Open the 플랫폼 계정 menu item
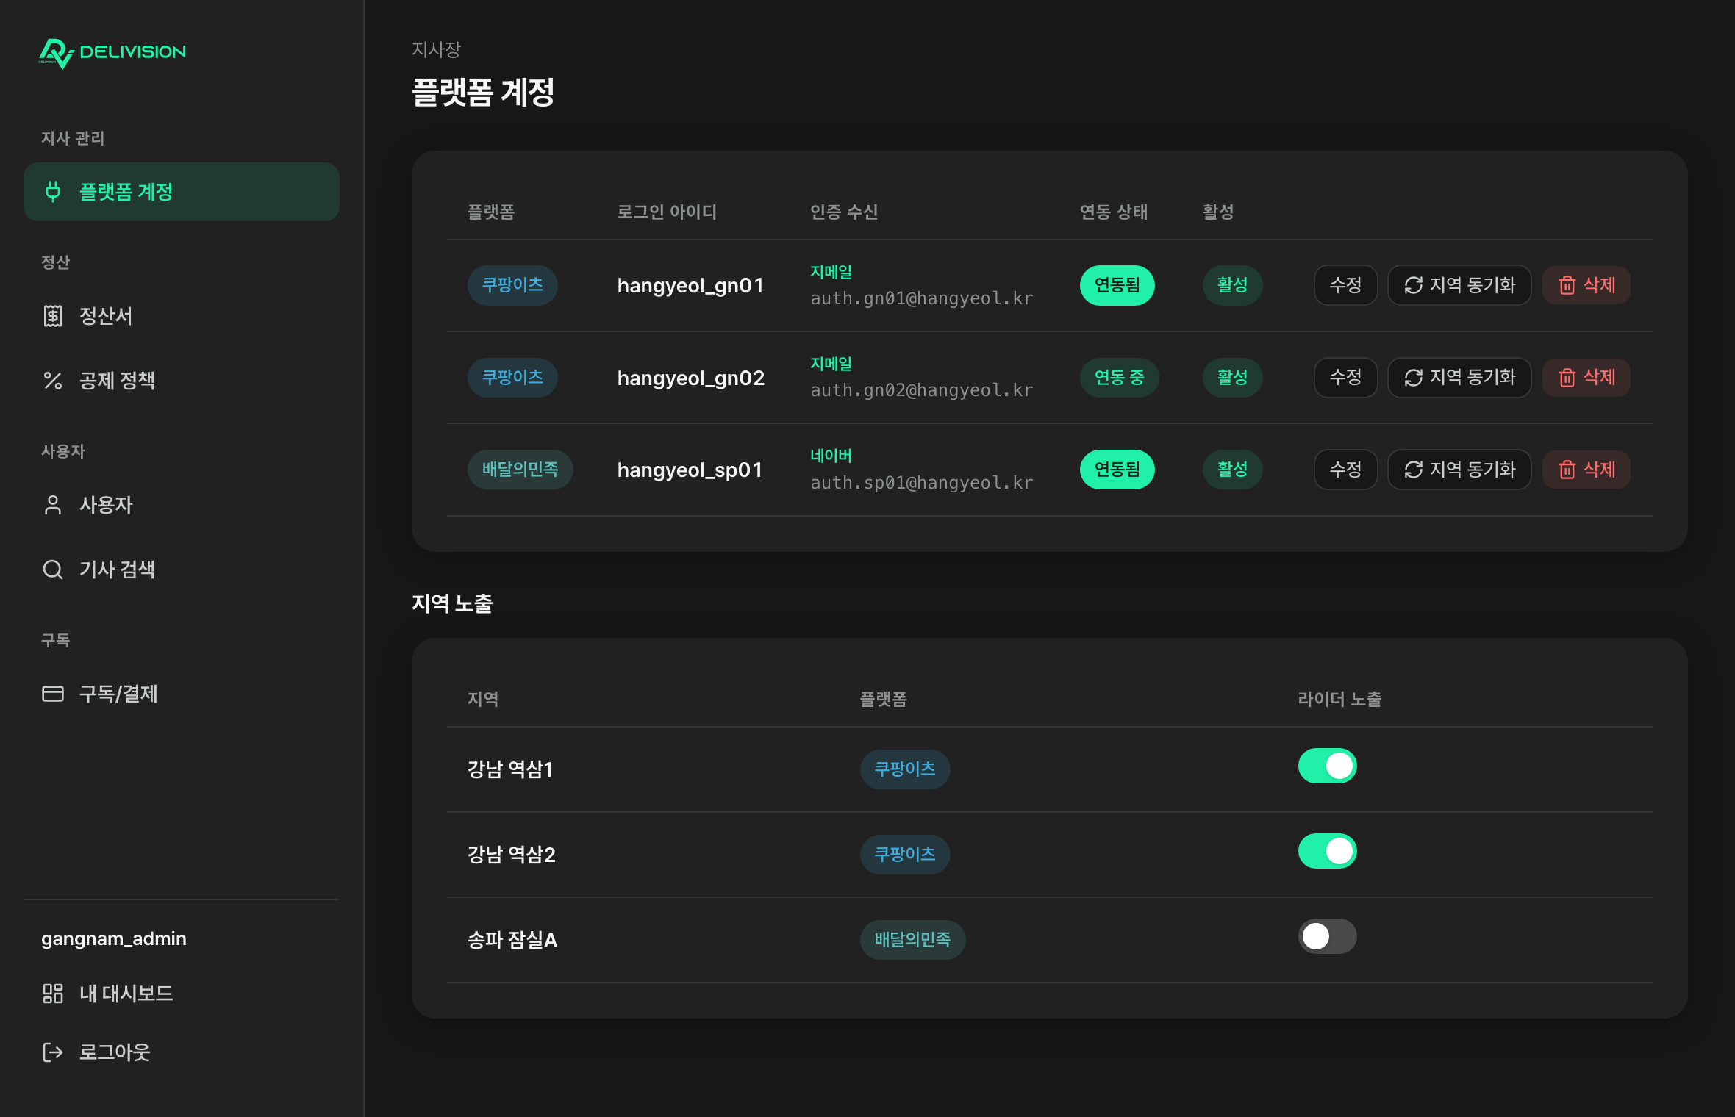This screenshot has width=1735, height=1117. pos(182,192)
